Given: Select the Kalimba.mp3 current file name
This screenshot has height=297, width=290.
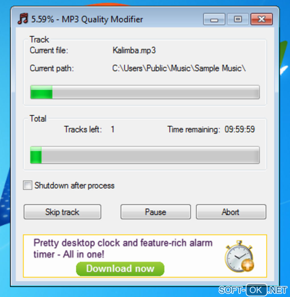Looking at the screenshot, I should point(134,50).
